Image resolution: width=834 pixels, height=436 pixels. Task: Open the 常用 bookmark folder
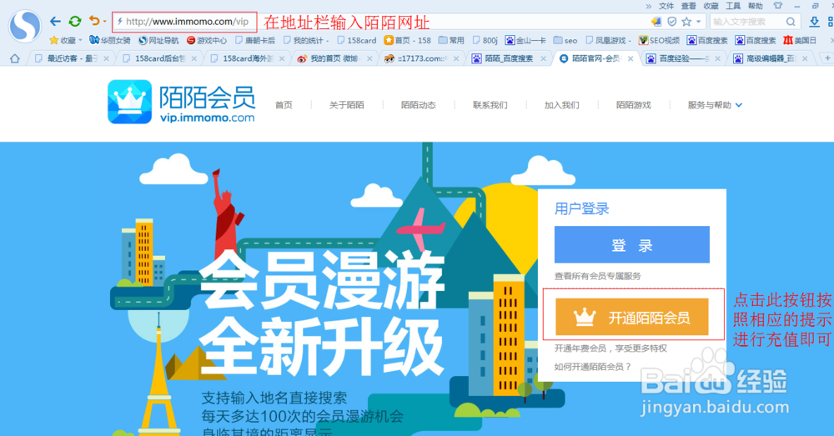coord(451,40)
